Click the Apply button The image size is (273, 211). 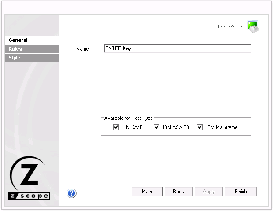(209, 192)
